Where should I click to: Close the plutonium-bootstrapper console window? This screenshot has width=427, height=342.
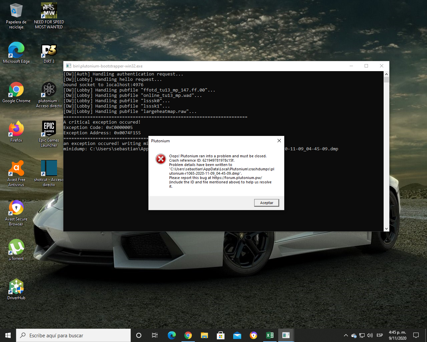(382, 66)
